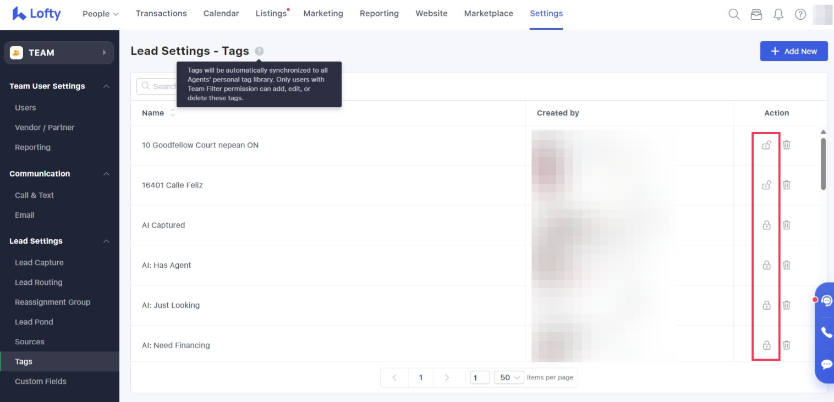Screen dimensions: 834x402
Task: Click the tag list vertical scrollbar
Action: tap(823, 164)
